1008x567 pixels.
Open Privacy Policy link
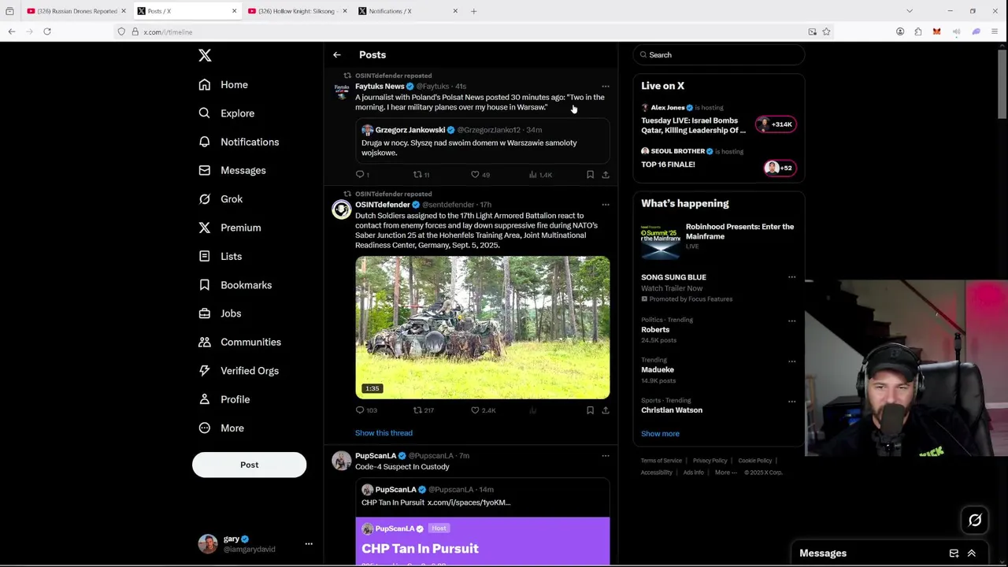tap(710, 461)
